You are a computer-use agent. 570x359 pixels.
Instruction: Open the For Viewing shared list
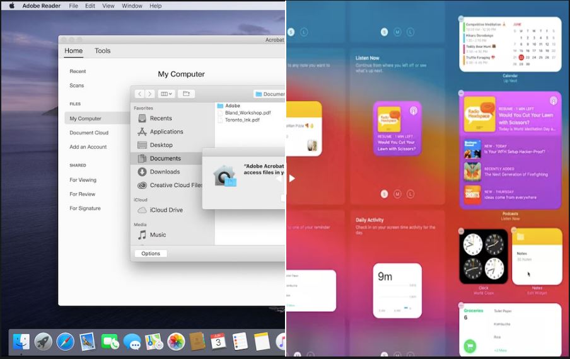pyautogui.click(x=83, y=179)
